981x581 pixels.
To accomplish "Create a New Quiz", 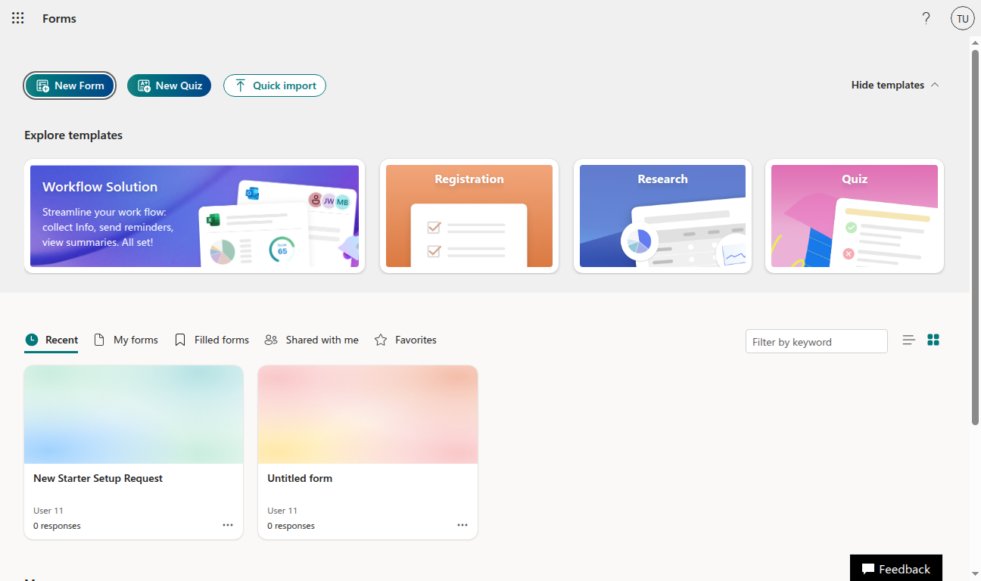I will click(169, 85).
